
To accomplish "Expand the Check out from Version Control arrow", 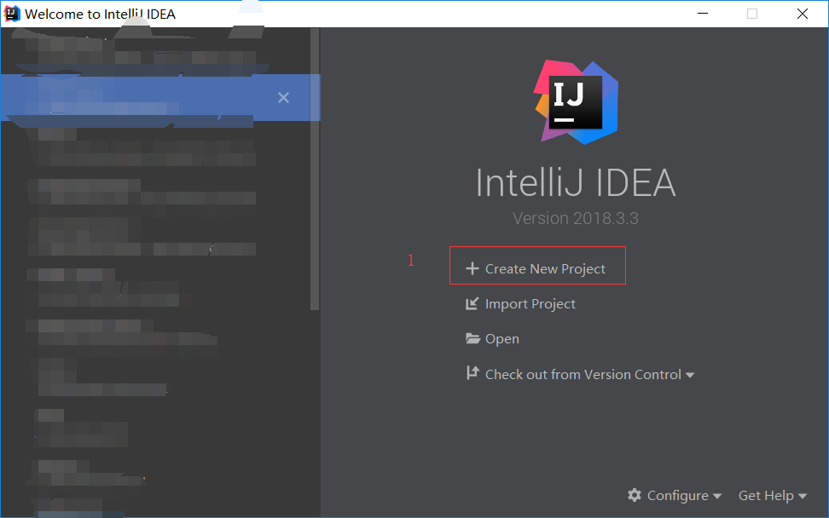I will [x=690, y=375].
